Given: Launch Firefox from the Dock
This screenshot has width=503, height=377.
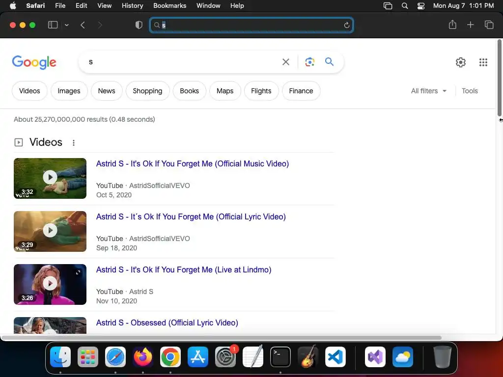Looking at the screenshot, I should [x=143, y=357].
